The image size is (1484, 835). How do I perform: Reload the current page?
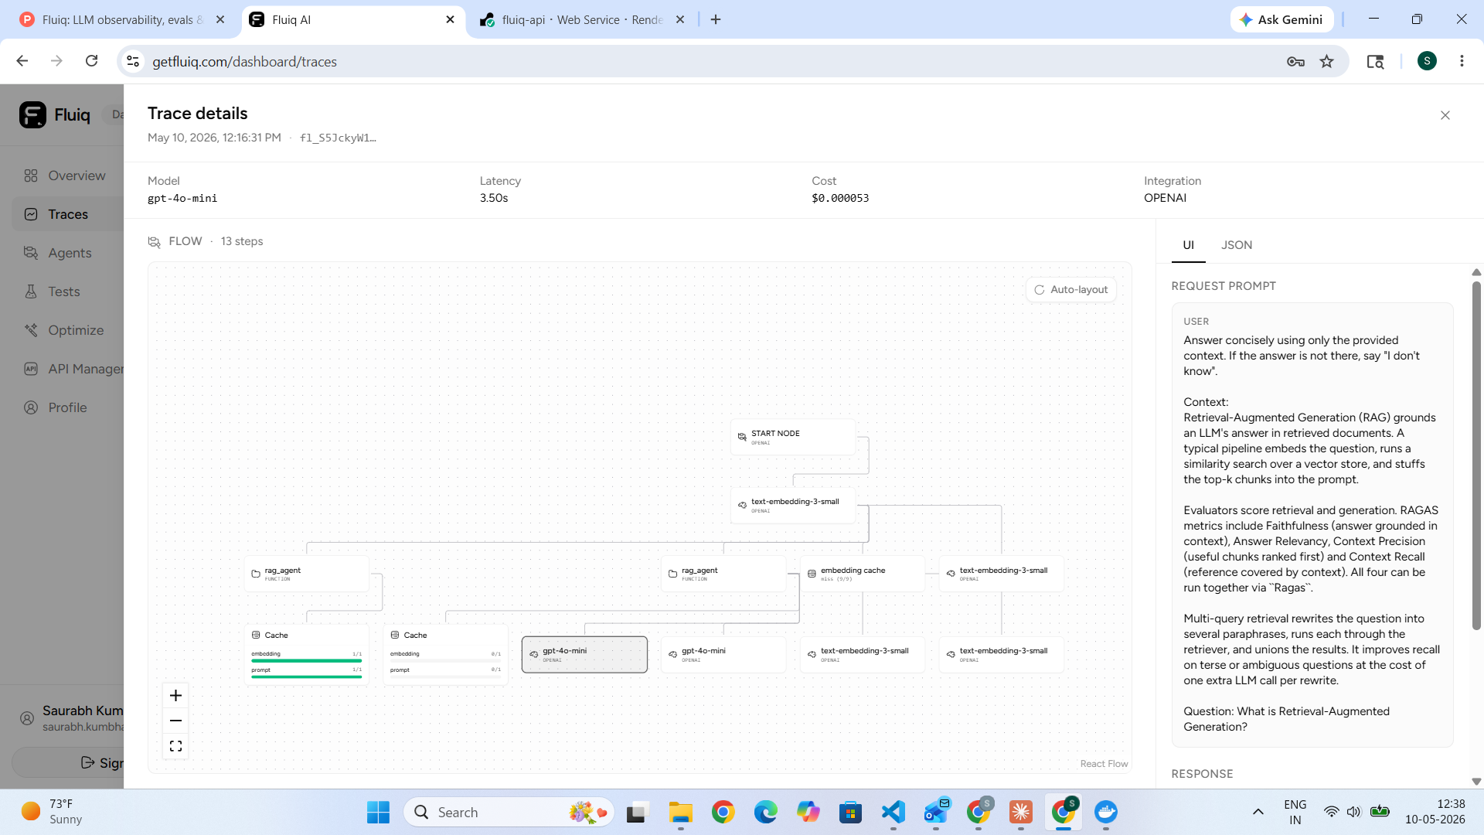tap(91, 61)
